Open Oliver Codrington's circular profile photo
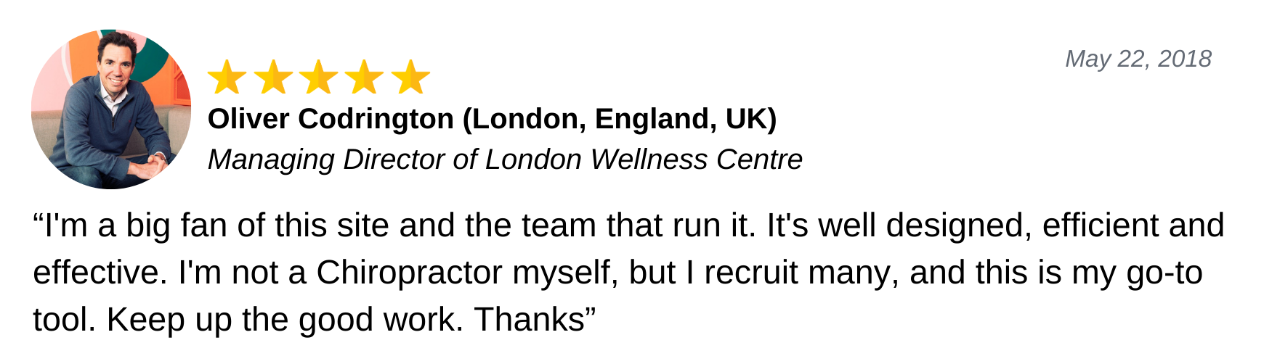The image size is (1264, 356). point(111,109)
